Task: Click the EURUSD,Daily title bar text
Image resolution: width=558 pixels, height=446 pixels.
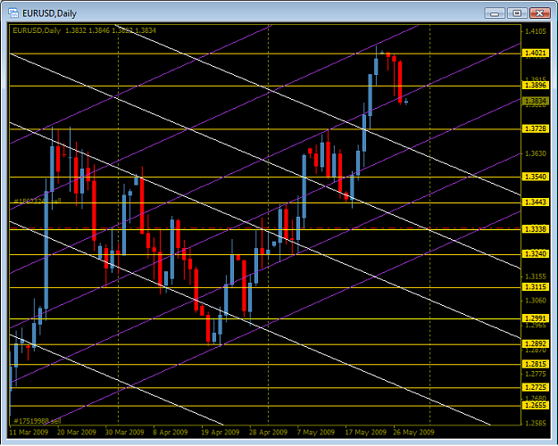Action: tap(49, 13)
